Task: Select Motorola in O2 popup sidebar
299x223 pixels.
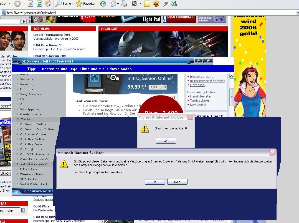Action: (x=27, y=89)
